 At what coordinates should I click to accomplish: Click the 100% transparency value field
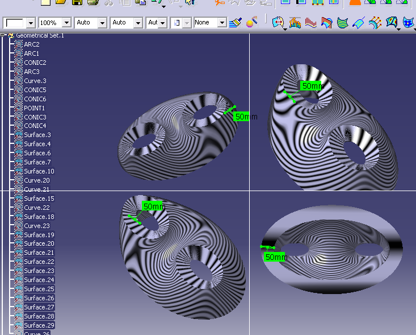pos(51,23)
